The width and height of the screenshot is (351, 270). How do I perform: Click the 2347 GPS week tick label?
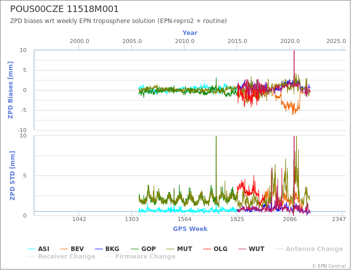pos(339,219)
